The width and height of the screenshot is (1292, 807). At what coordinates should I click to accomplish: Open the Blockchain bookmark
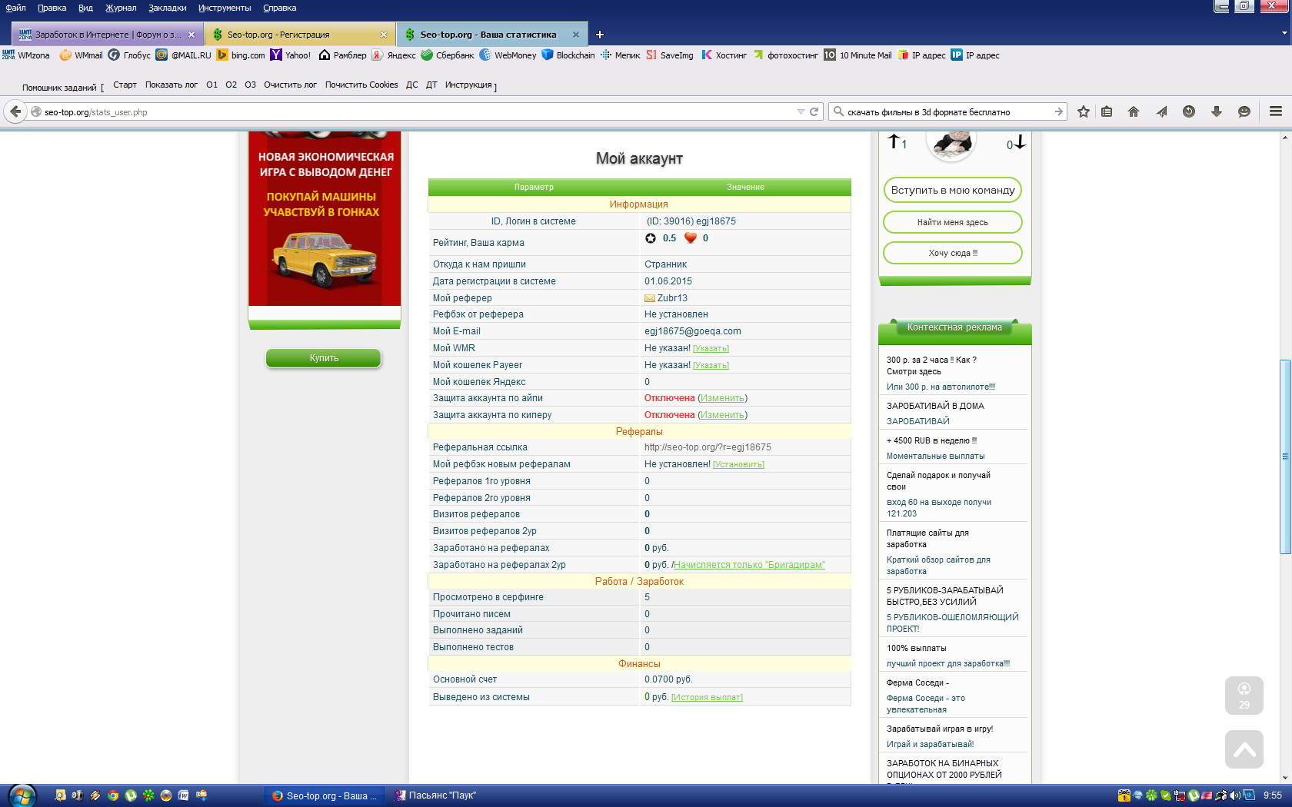[x=568, y=55]
